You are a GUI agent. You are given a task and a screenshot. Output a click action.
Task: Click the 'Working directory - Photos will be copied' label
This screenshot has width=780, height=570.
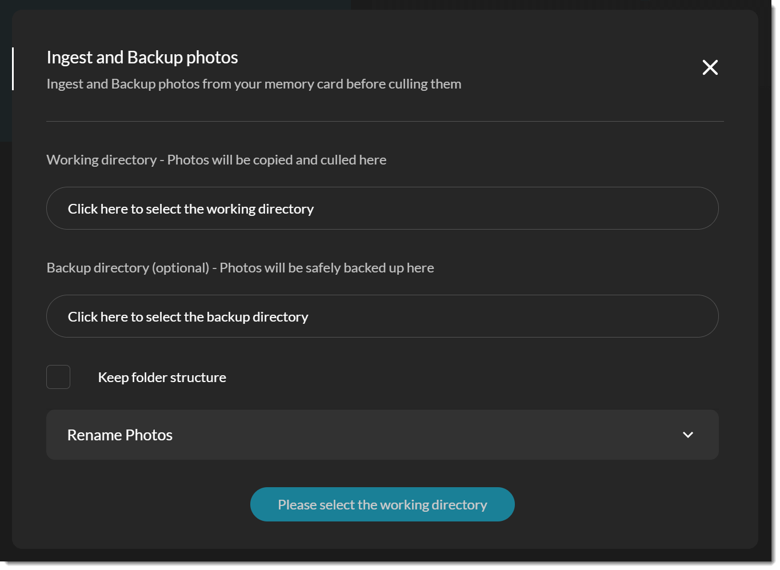pyautogui.click(x=216, y=160)
